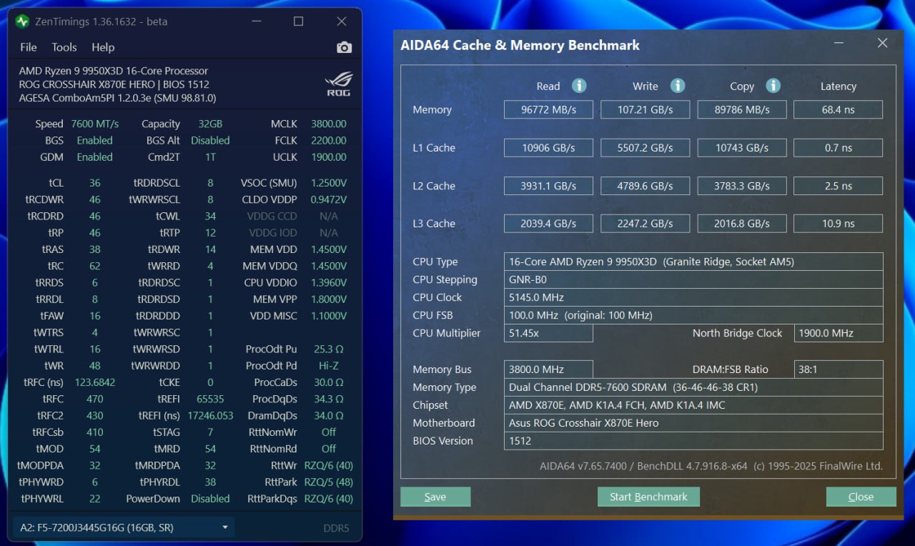Click the Copy column info icon
915x546 pixels.
[x=773, y=86]
